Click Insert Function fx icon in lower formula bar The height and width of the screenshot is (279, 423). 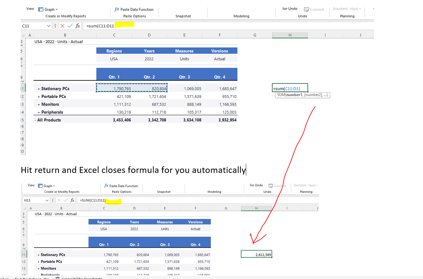pyautogui.click(x=72, y=200)
